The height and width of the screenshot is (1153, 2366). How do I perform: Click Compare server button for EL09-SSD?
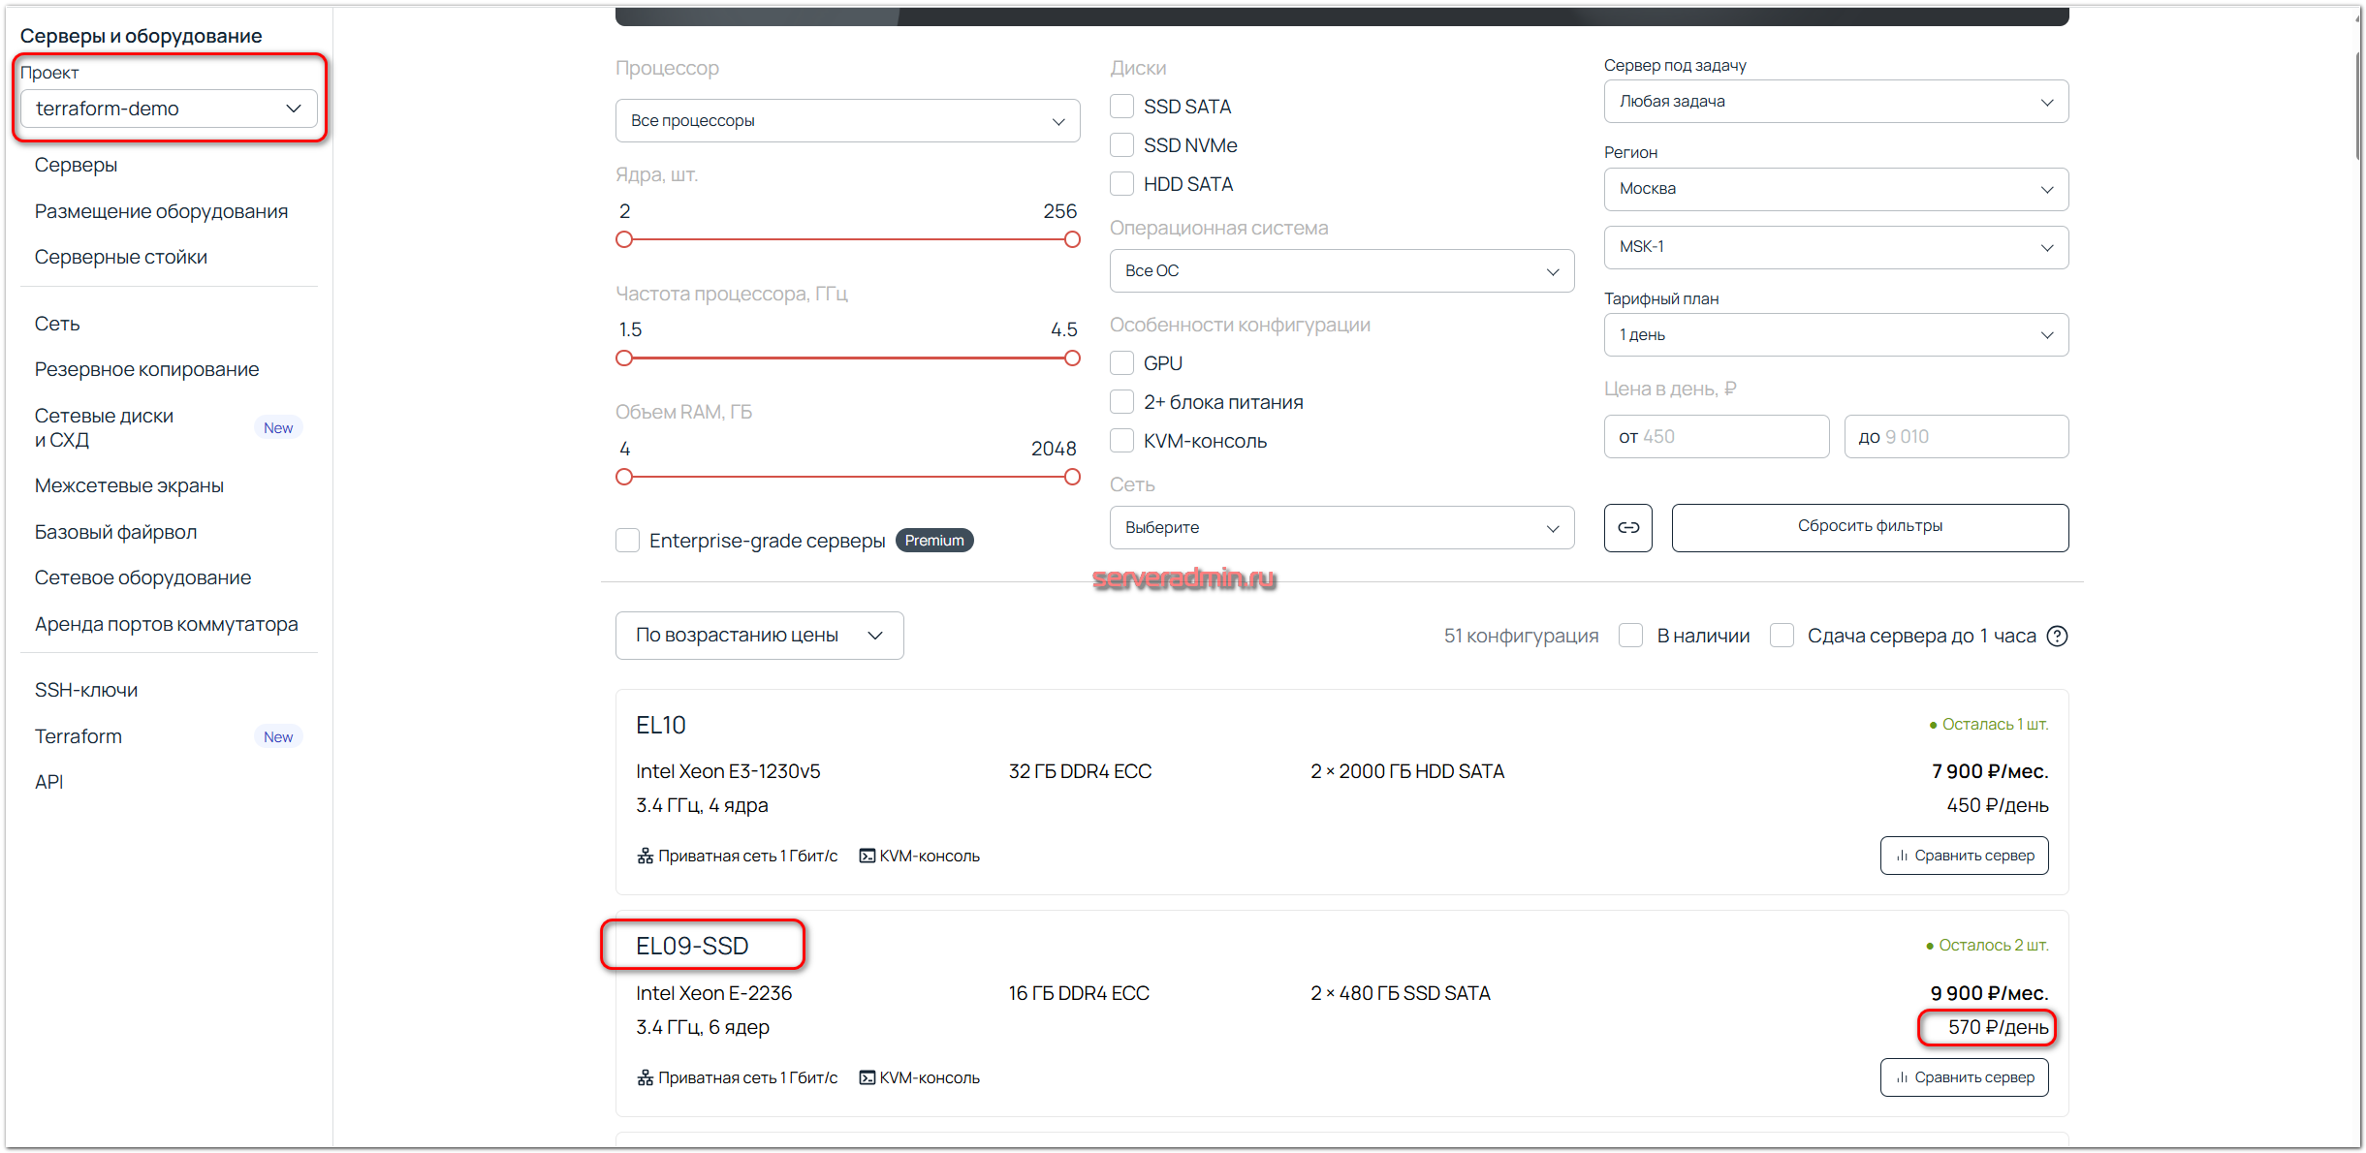tap(1964, 1077)
